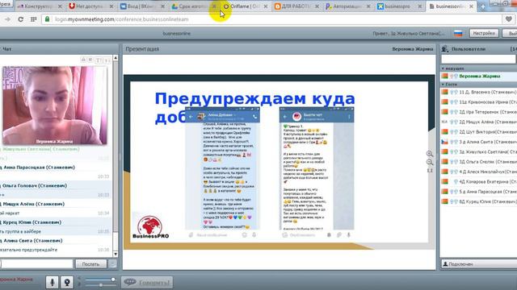Screen dimensions: 517x290
Task: Open a new browser tab
Action: [x=483, y=6]
